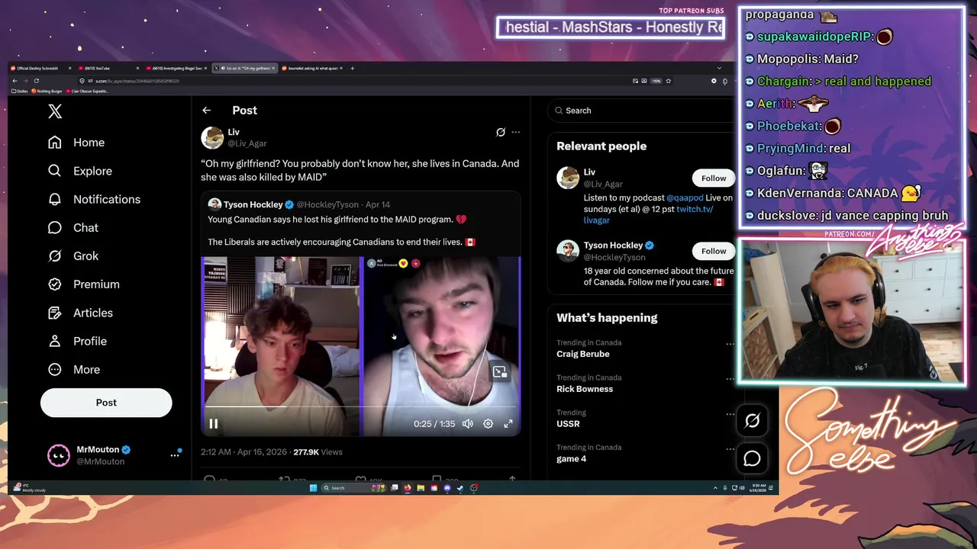The width and height of the screenshot is (977, 549).
Task: Bookmark page with star icon
Action: click(x=669, y=81)
